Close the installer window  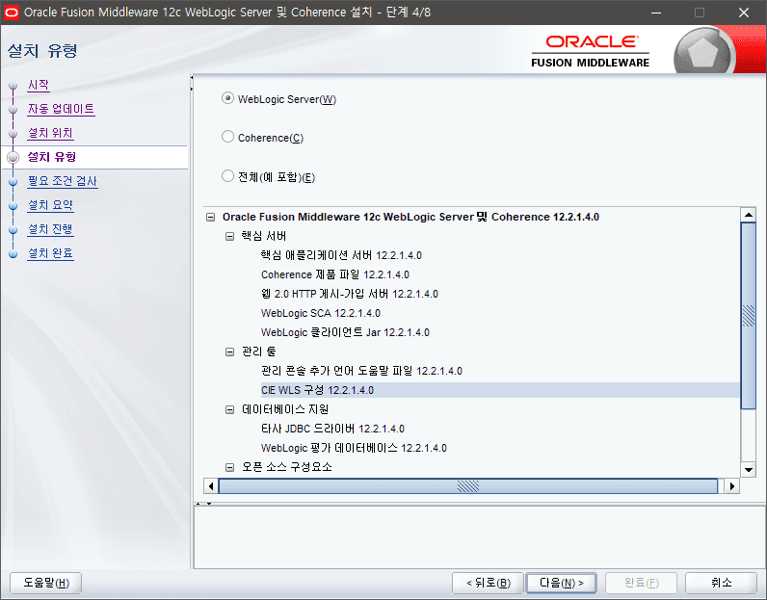pyautogui.click(x=744, y=13)
